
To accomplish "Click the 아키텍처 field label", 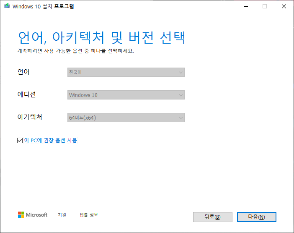I will pyautogui.click(x=30, y=117).
